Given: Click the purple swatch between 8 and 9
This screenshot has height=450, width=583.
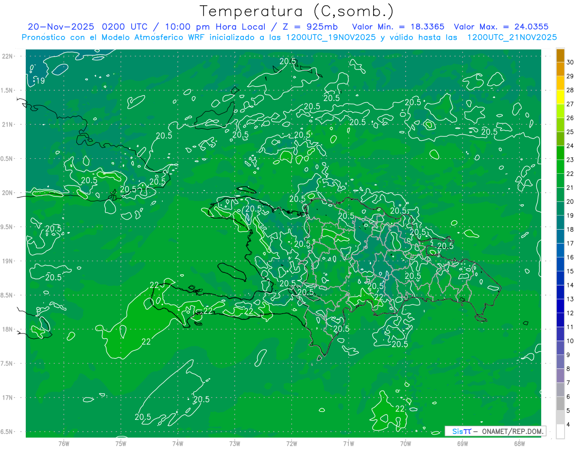Looking at the screenshot, I should coord(561,362).
